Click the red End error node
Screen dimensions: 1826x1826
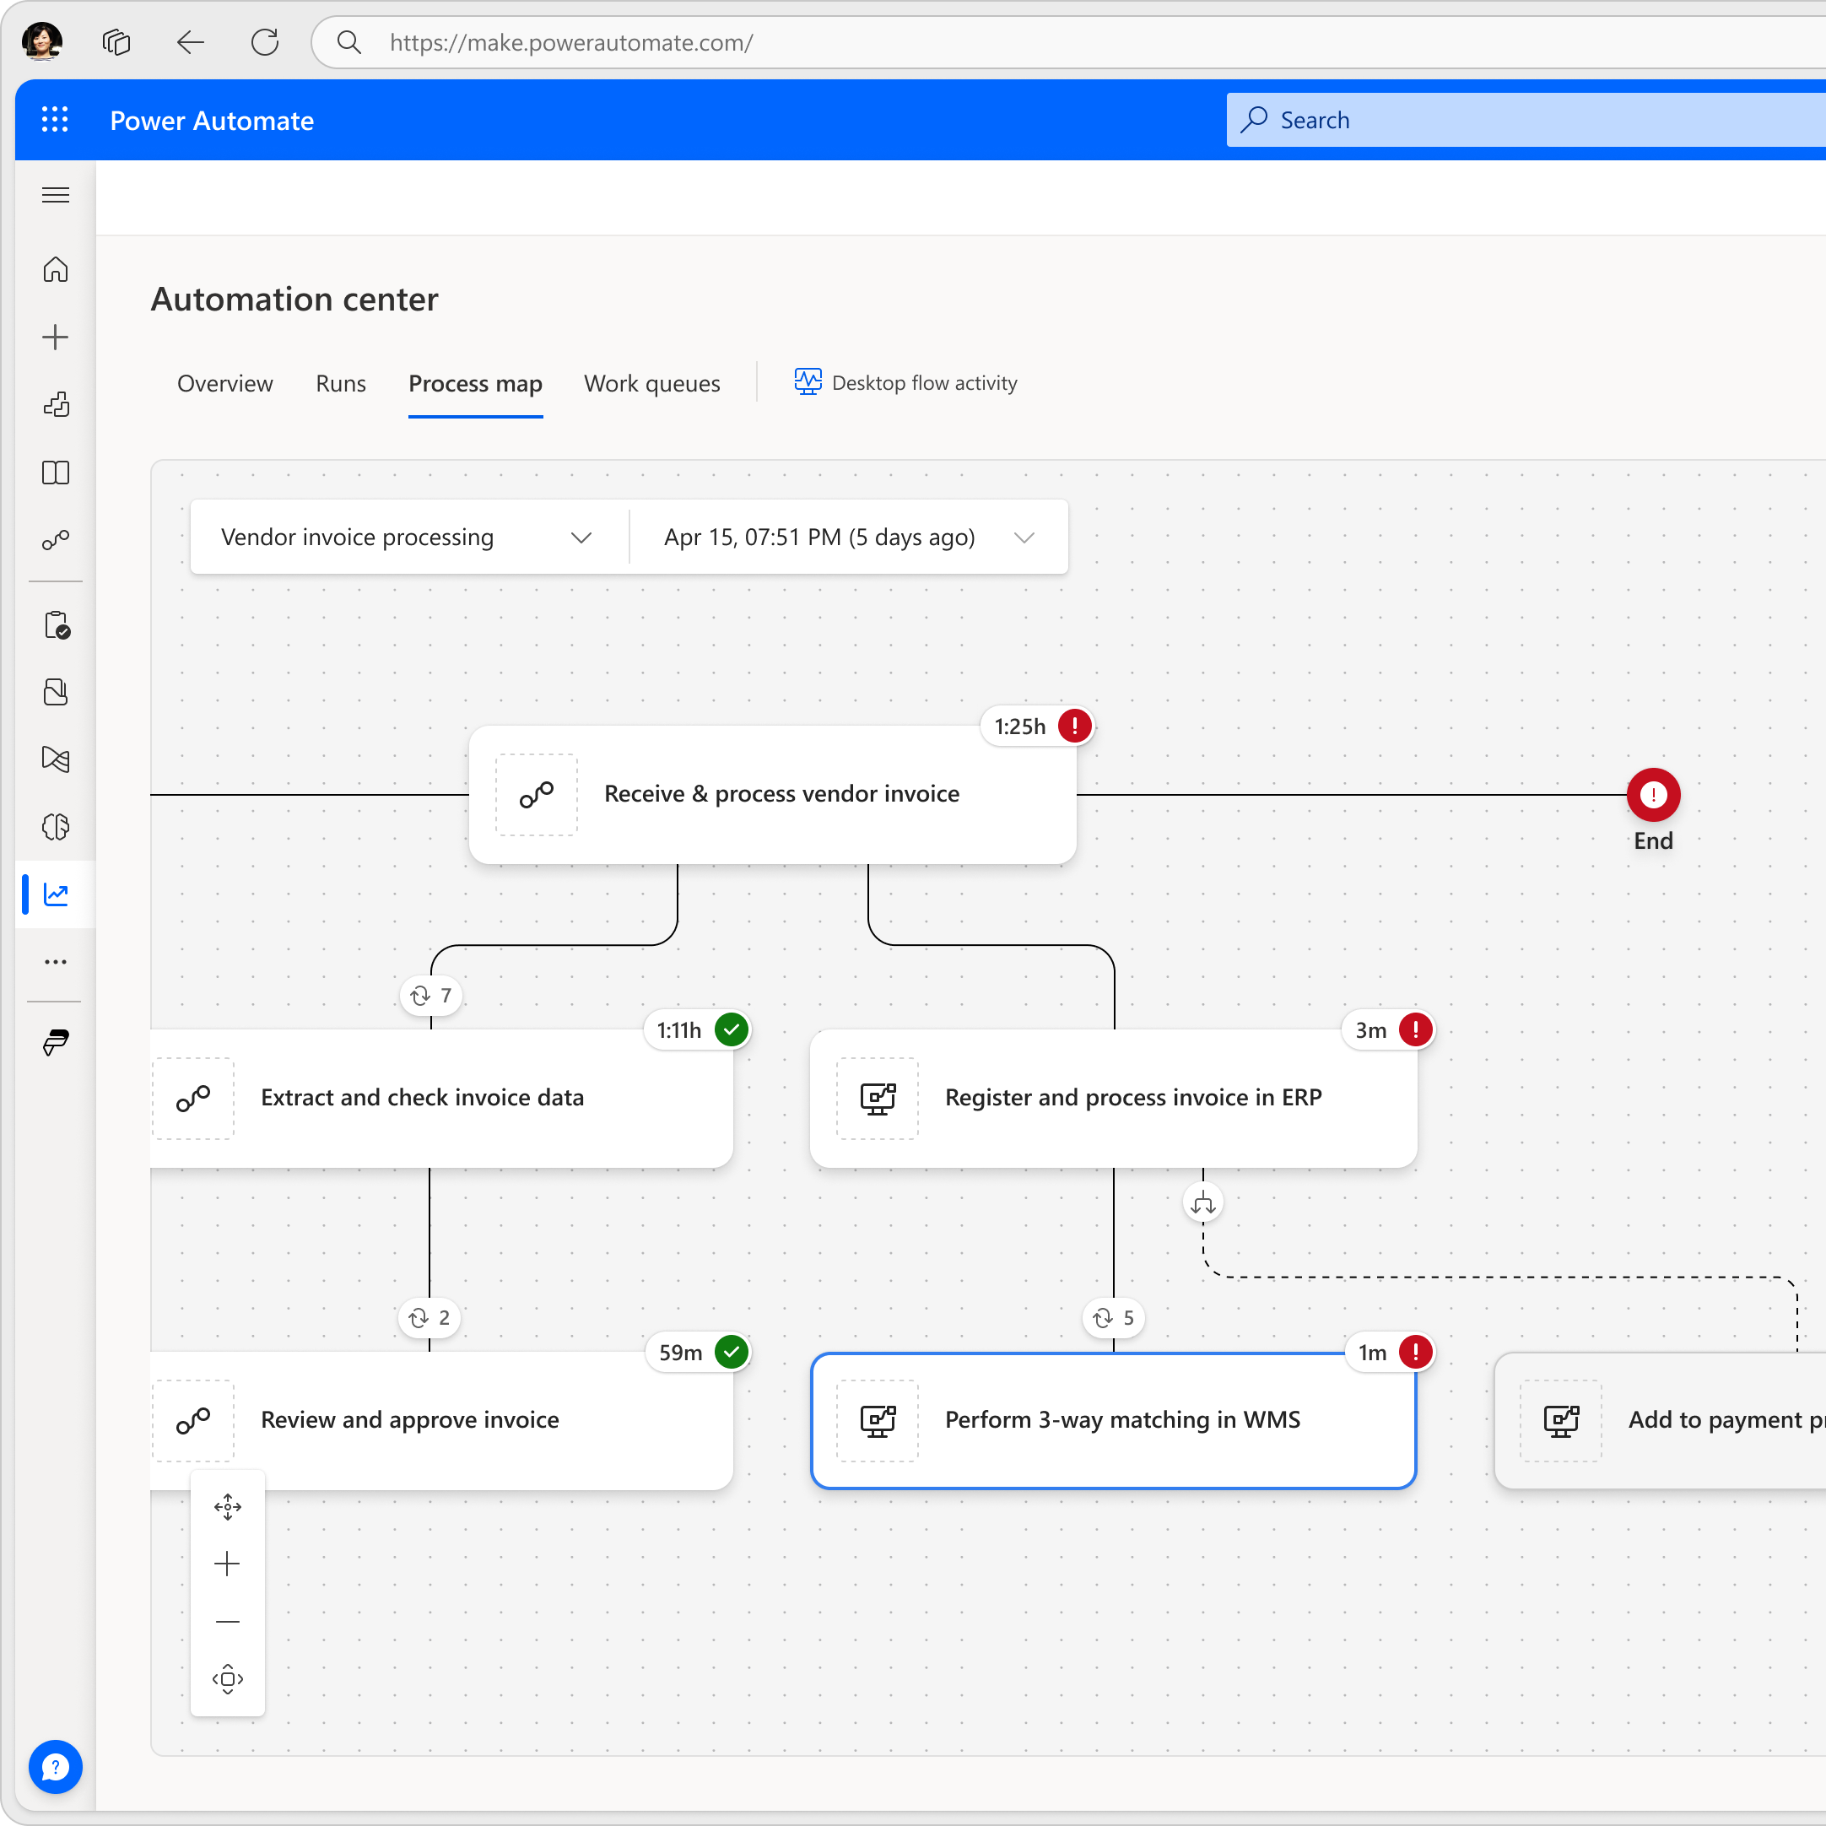coord(1653,795)
